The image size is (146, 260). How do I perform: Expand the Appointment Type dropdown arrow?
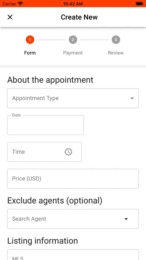132,98
